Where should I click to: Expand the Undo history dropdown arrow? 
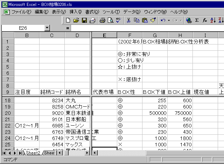pyautogui.click(x=169, y=20)
